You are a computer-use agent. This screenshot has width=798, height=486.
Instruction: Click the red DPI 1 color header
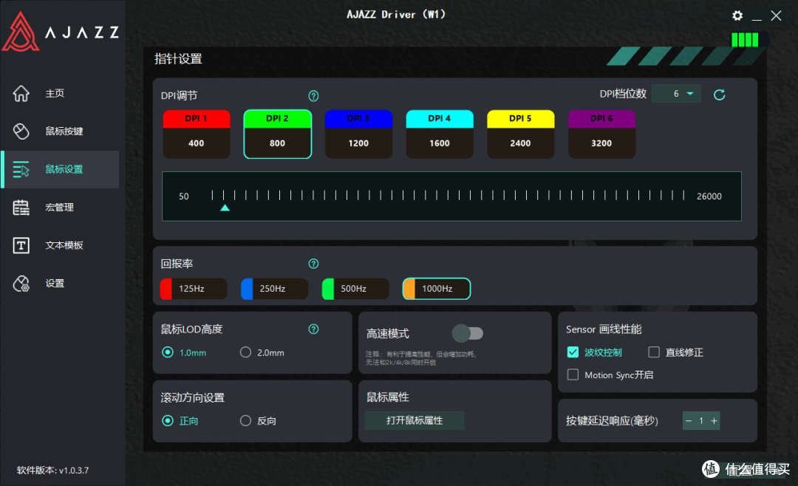pyautogui.click(x=197, y=119)
